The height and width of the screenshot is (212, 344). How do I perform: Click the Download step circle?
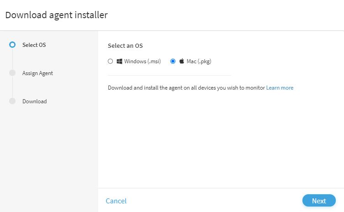tap(12, 101)
